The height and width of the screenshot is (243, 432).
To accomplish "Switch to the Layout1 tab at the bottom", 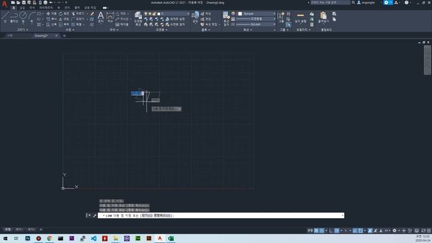I will pyautogui.click(x=19, y=230).
